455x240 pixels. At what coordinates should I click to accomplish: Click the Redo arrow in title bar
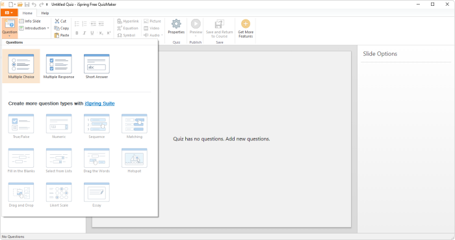pyautogui.click(x=41, y=5)
